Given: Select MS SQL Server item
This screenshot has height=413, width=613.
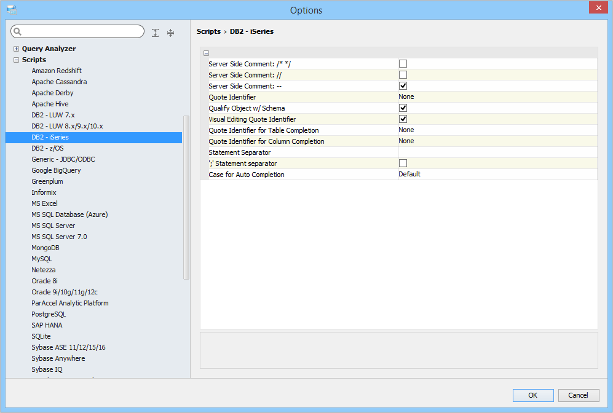Looking at the screenshot, I should [x=53, y=226].
